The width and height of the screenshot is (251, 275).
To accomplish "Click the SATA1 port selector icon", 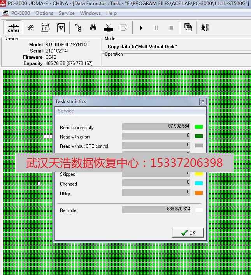I will tap(14, 28).
